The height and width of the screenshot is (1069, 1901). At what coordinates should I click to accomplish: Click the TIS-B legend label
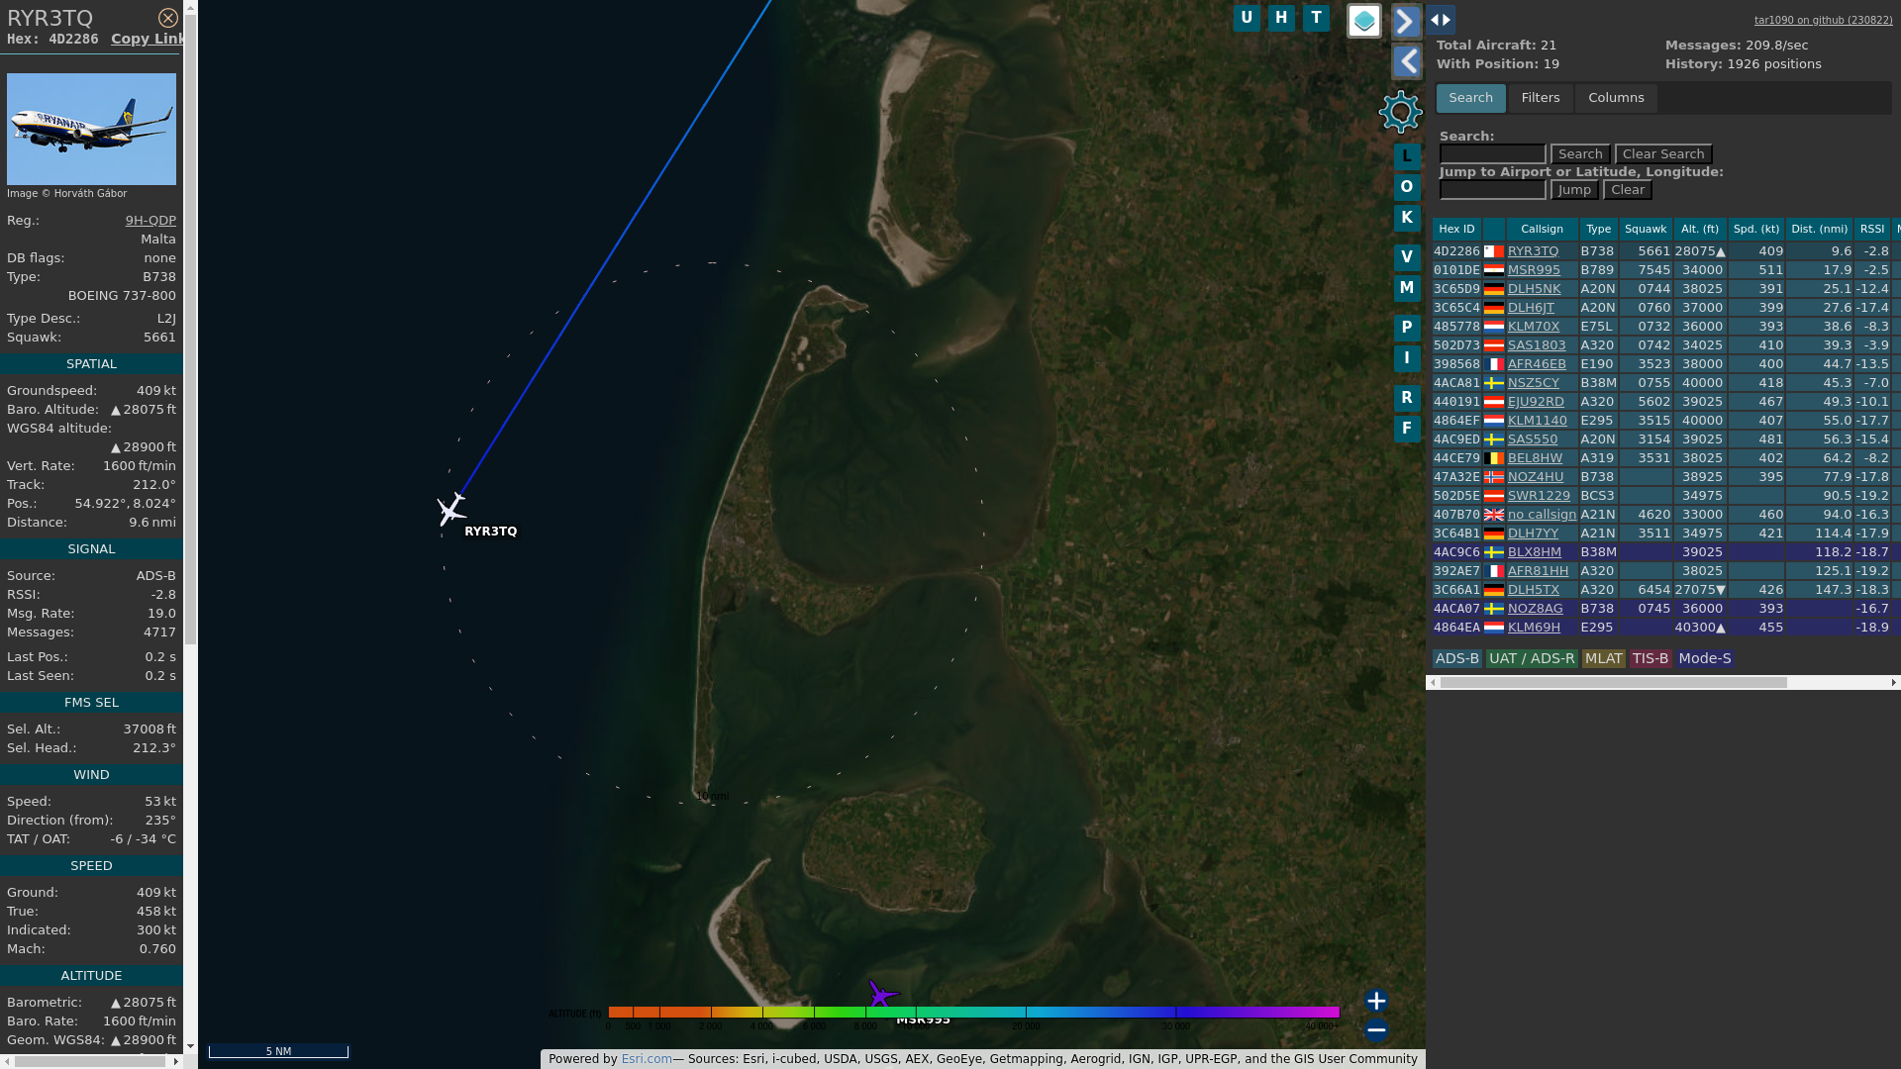coord(1650,659)
